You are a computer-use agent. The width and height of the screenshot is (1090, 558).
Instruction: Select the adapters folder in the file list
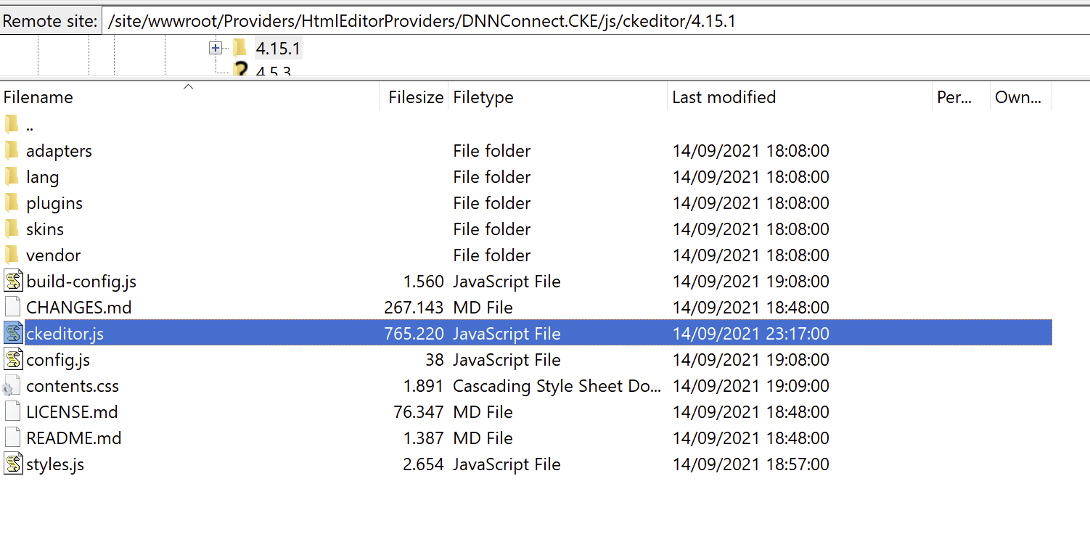(x=59, y=150)
